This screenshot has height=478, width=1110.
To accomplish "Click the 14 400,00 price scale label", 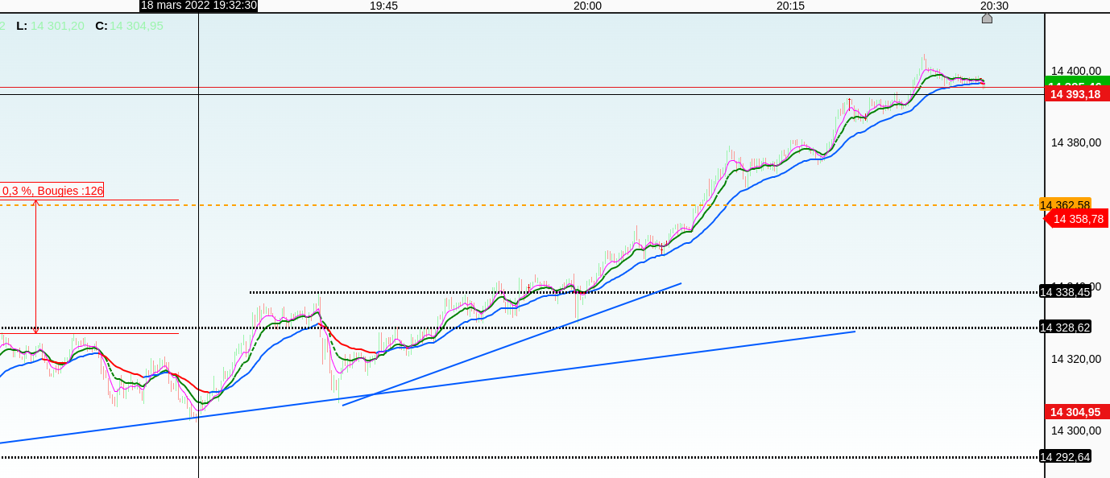I will point(1075,71).
